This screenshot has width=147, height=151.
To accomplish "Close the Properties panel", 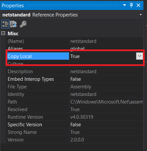I will [x=138, y=5].
